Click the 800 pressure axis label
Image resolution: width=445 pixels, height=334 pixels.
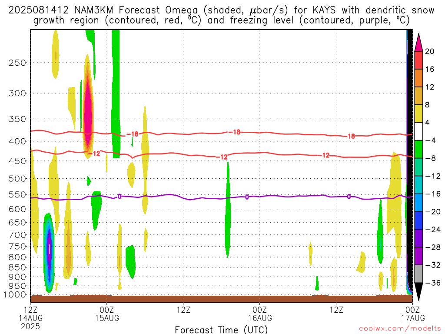coord(17,257)
